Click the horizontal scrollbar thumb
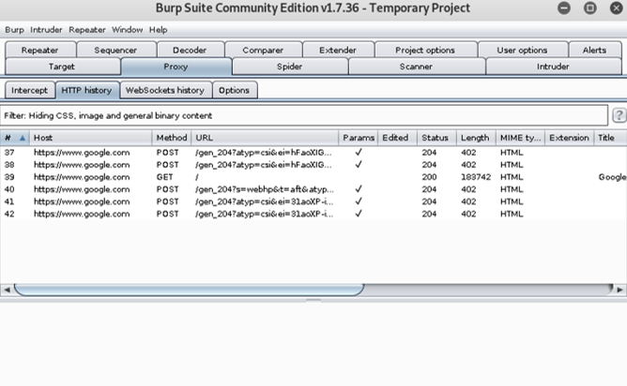 click(x=190, y=289)
